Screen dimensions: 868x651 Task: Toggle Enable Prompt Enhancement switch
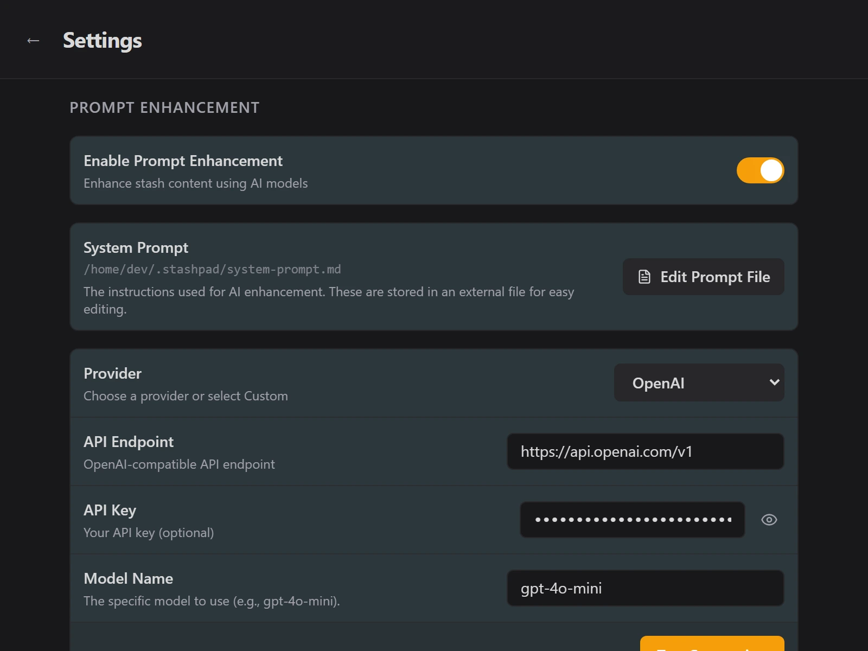click(x=760, y=170)
